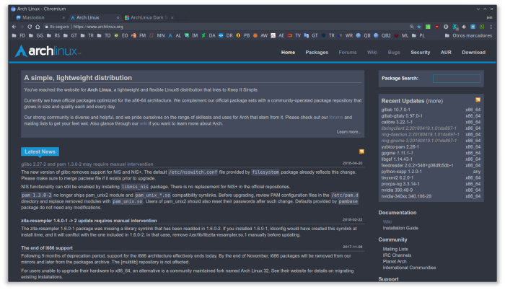Open the International Communities link
This screenshot has height=290, width=505.
click(409, 268)
